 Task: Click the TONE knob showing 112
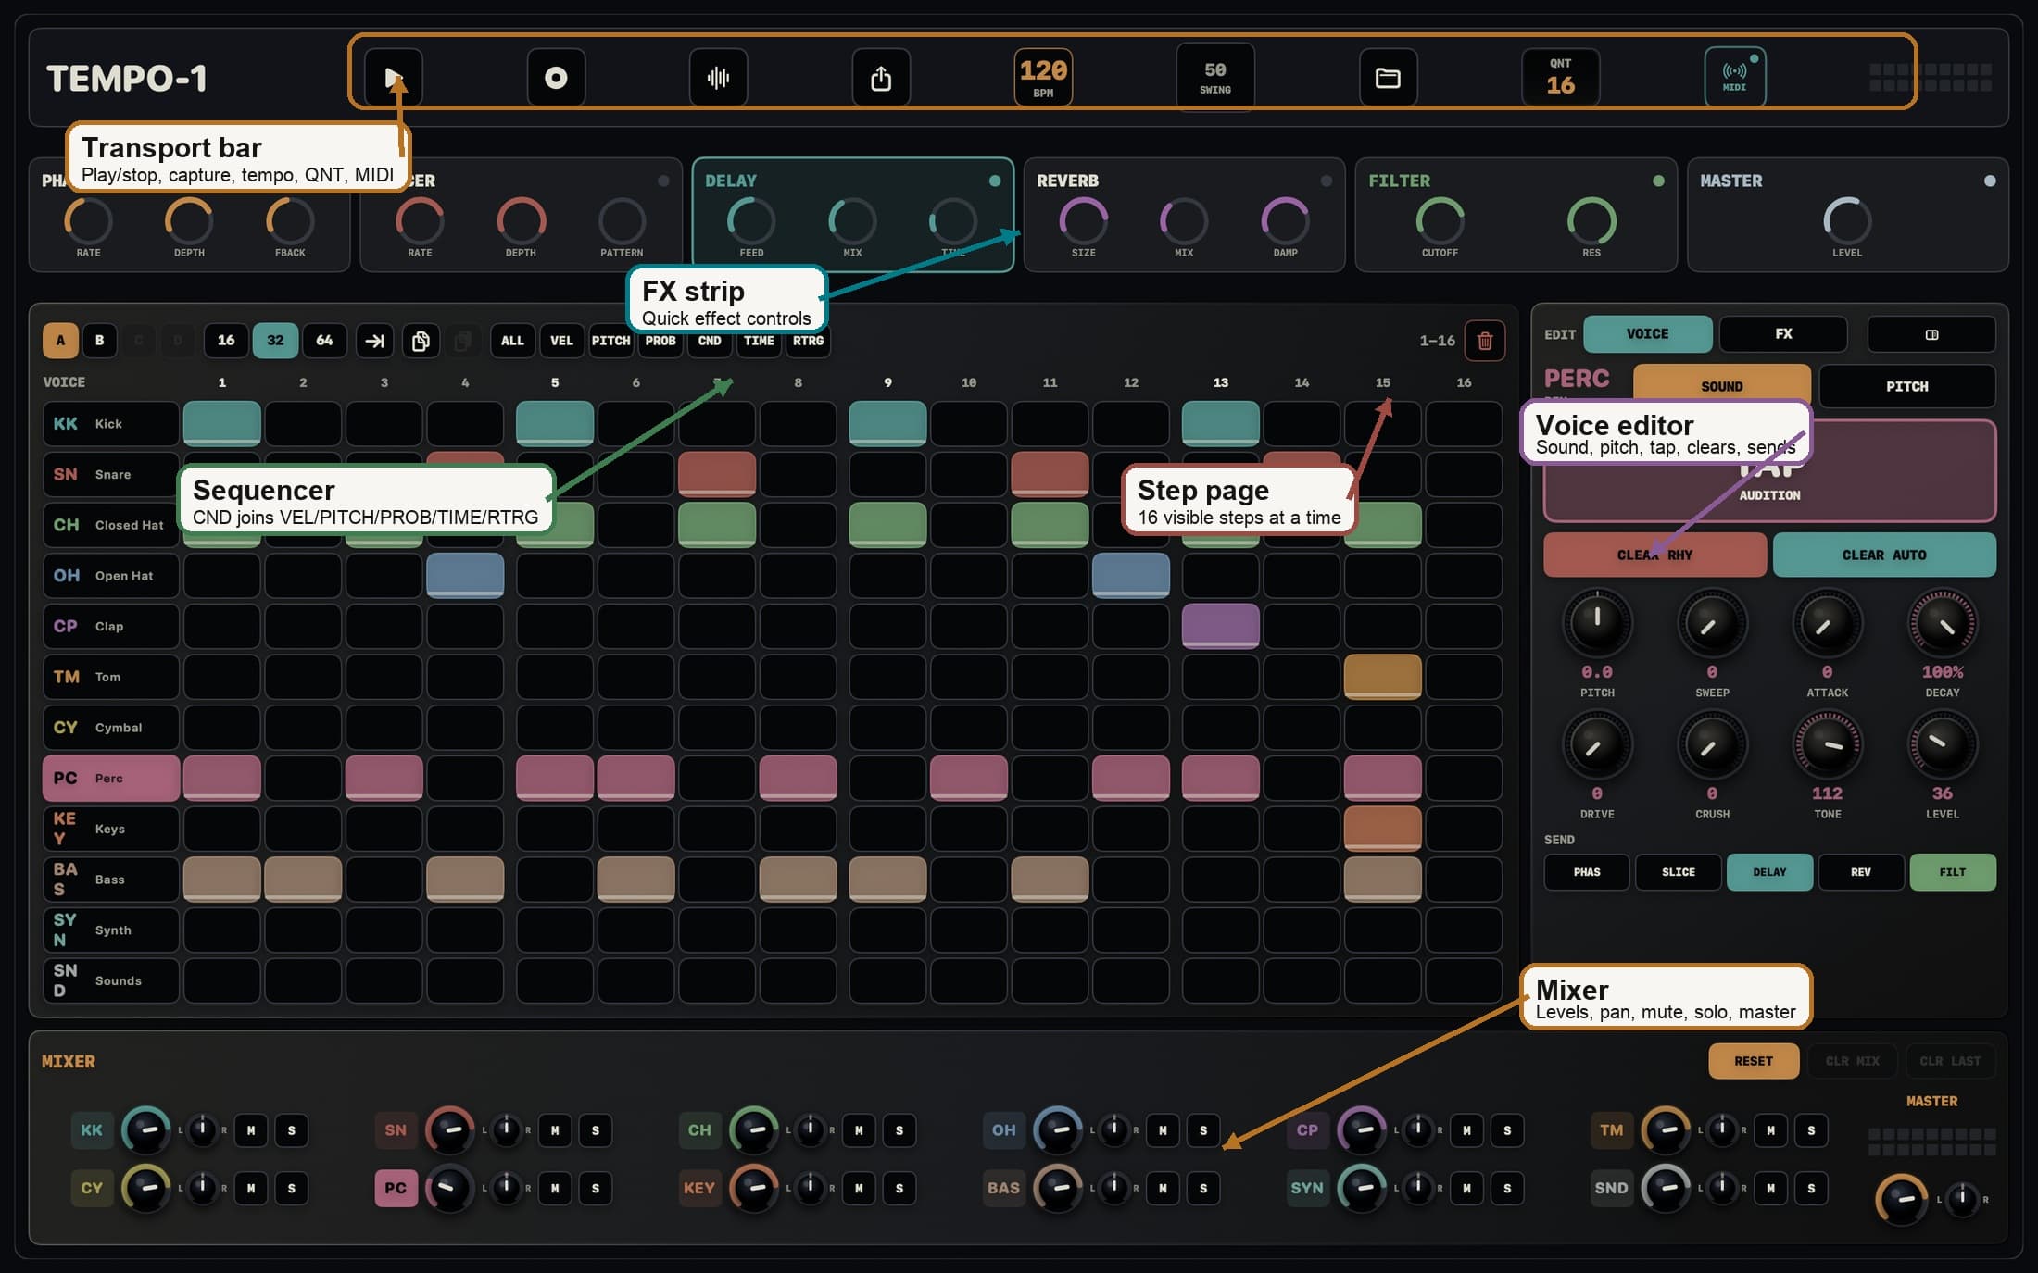(1827, 744)
